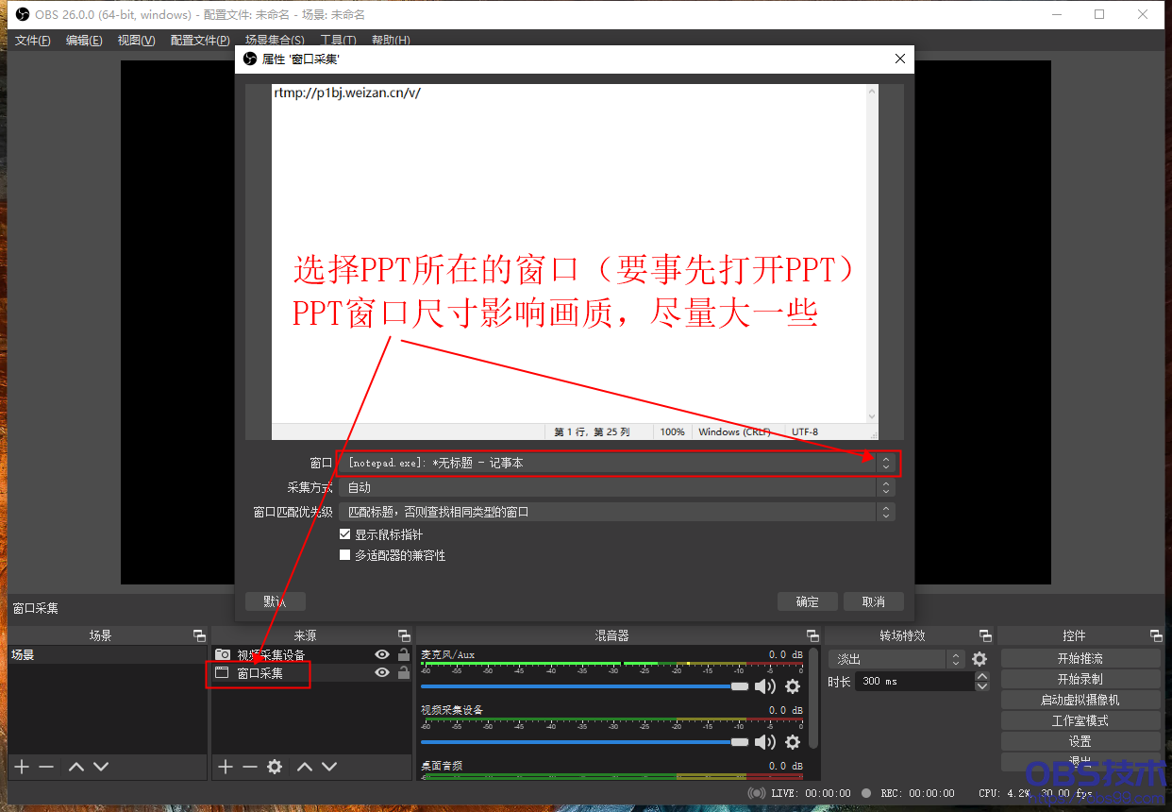Pop out the 混音器 dock panel
Image resolution: width=1172 pixels, height=812 pixels.
point(812,635)
